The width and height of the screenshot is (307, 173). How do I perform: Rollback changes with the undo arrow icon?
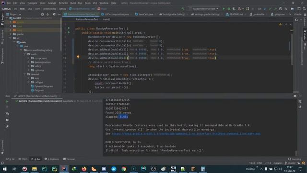point(286,9)
